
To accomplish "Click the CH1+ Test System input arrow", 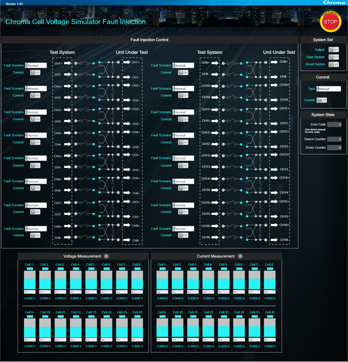I will [68, 63].
